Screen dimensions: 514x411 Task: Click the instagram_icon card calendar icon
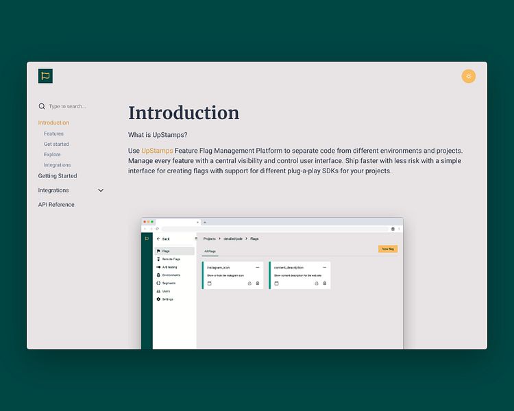[x=210, y=284]
